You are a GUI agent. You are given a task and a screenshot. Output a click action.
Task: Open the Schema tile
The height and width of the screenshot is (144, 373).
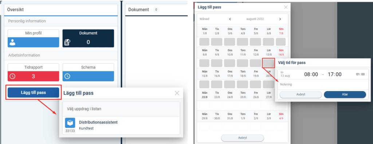coord(88,72)
